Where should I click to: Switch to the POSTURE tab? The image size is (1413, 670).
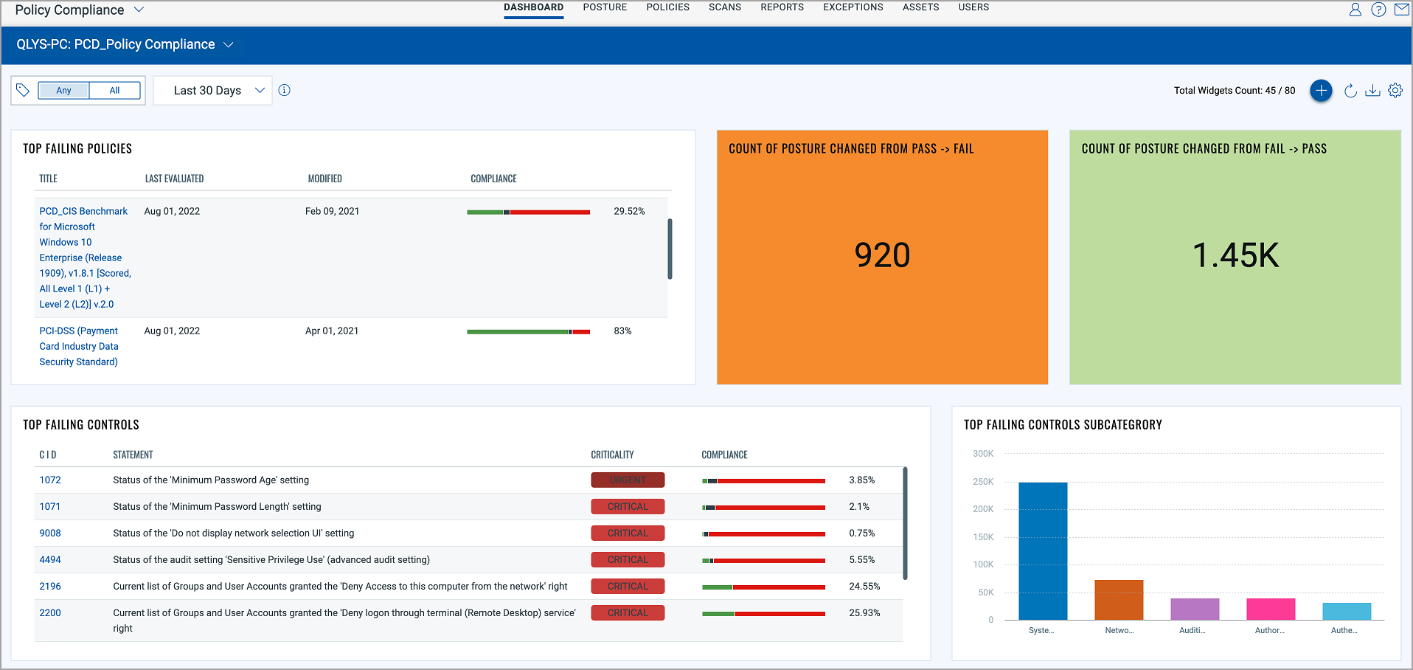605,7
